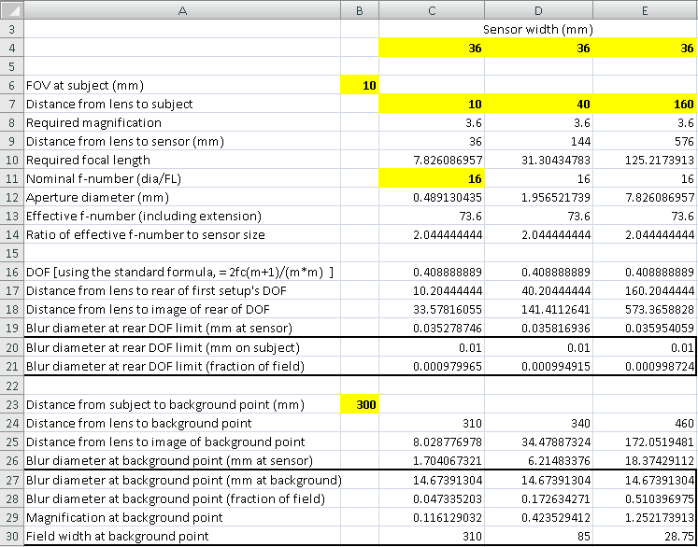Select subject distance cell with value 160

pos(645,104)
